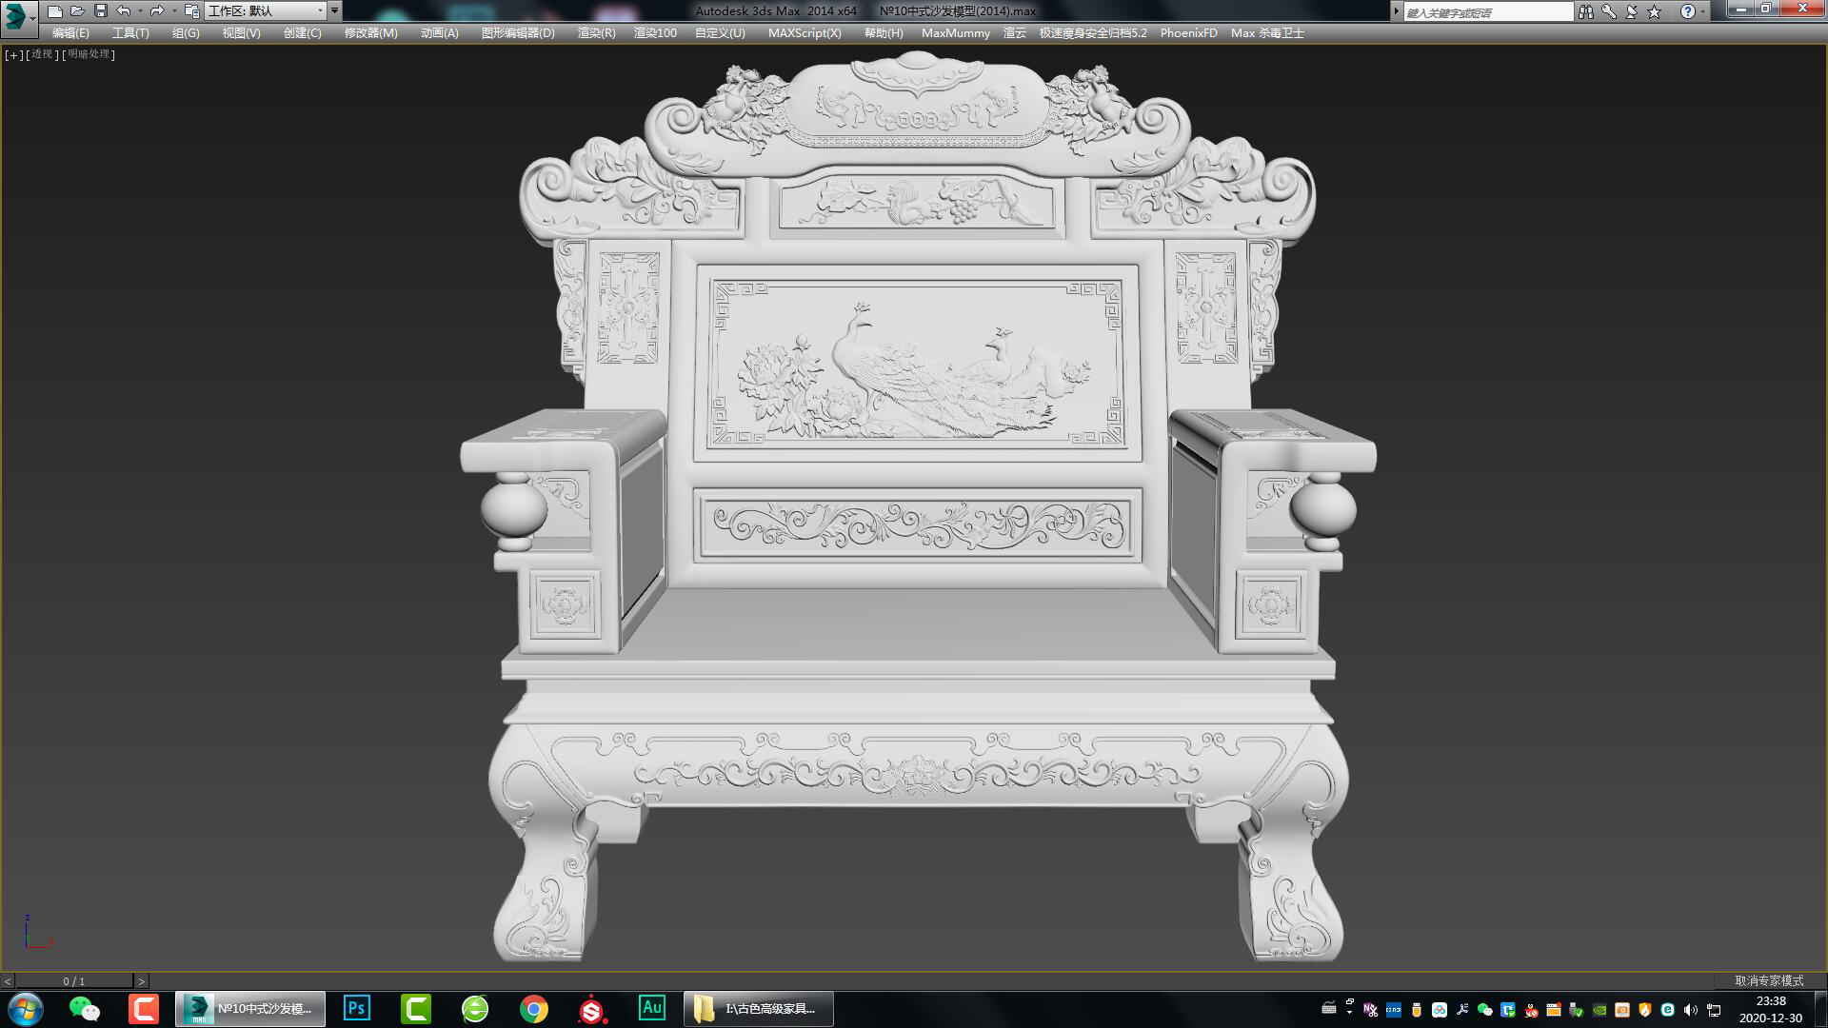Save the scene with the Save icon
1828x1028 pixels.
click(99, 10)
